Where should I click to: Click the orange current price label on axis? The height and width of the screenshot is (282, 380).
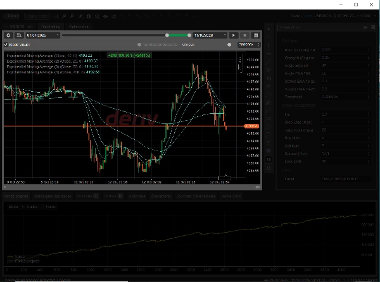pos(251,126)
